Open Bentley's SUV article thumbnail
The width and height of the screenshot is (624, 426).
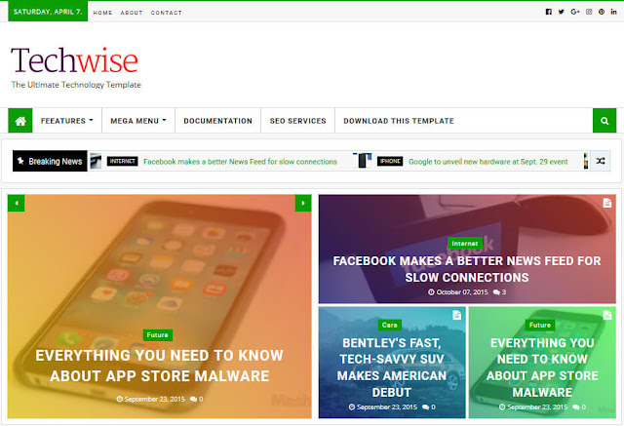pyautogui.click(x=391, y=361)
